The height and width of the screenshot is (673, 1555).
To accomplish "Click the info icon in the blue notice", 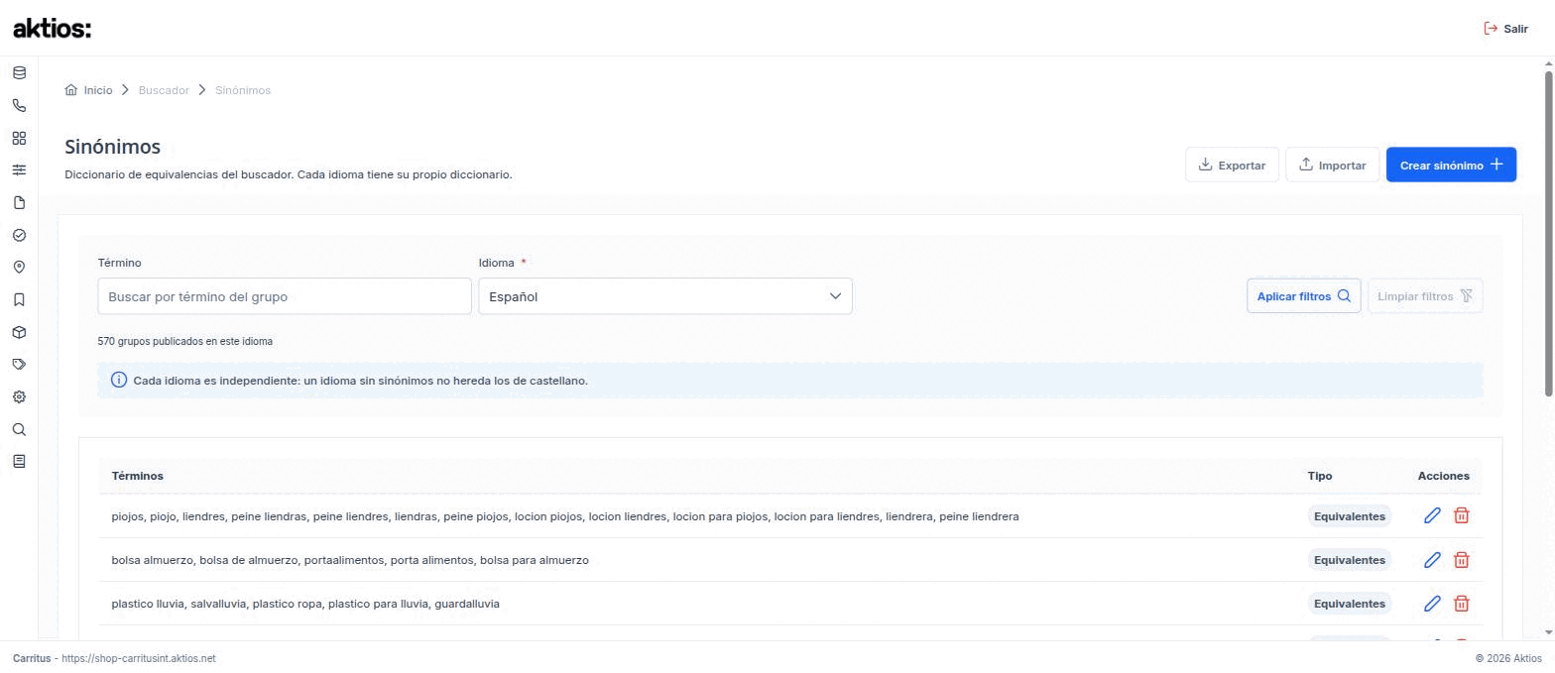I will tap(119, 381).
